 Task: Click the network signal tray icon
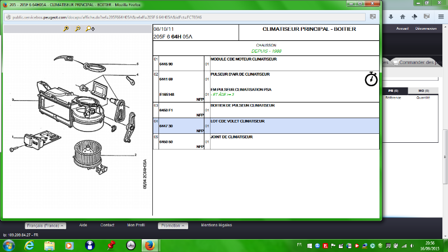pos(404,246)
